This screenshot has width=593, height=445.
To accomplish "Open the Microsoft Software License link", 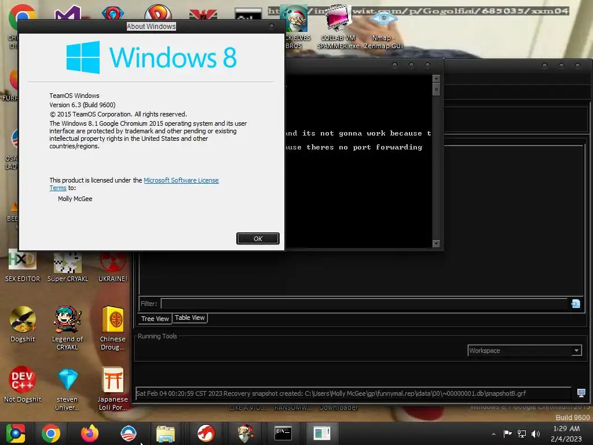I will point(181,180).
